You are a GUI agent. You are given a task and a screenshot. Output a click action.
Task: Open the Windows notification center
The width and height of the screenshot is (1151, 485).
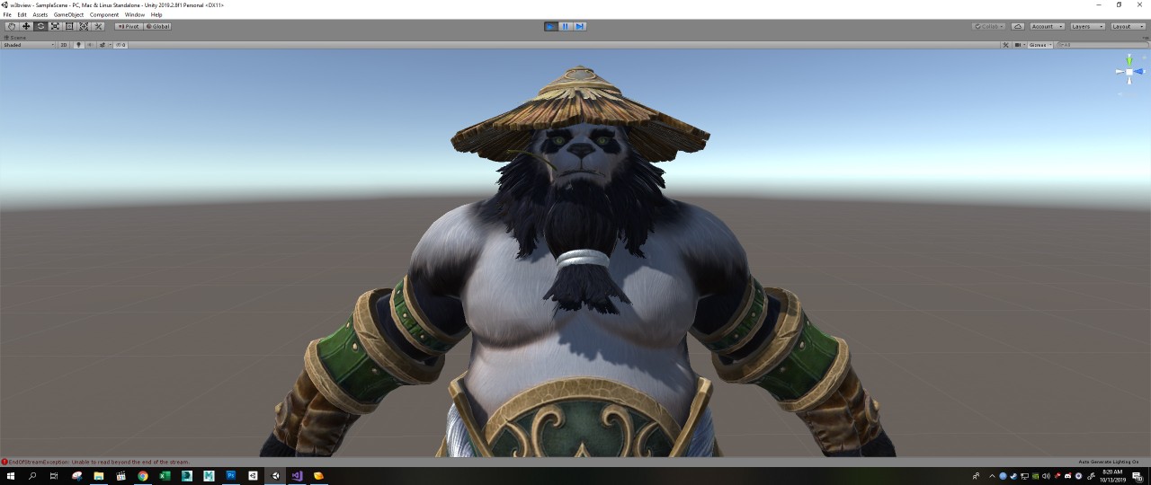point(1138,476)
